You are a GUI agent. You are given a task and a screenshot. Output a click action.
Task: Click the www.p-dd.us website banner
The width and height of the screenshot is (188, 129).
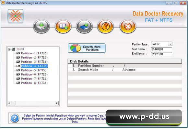pos(144,117)
